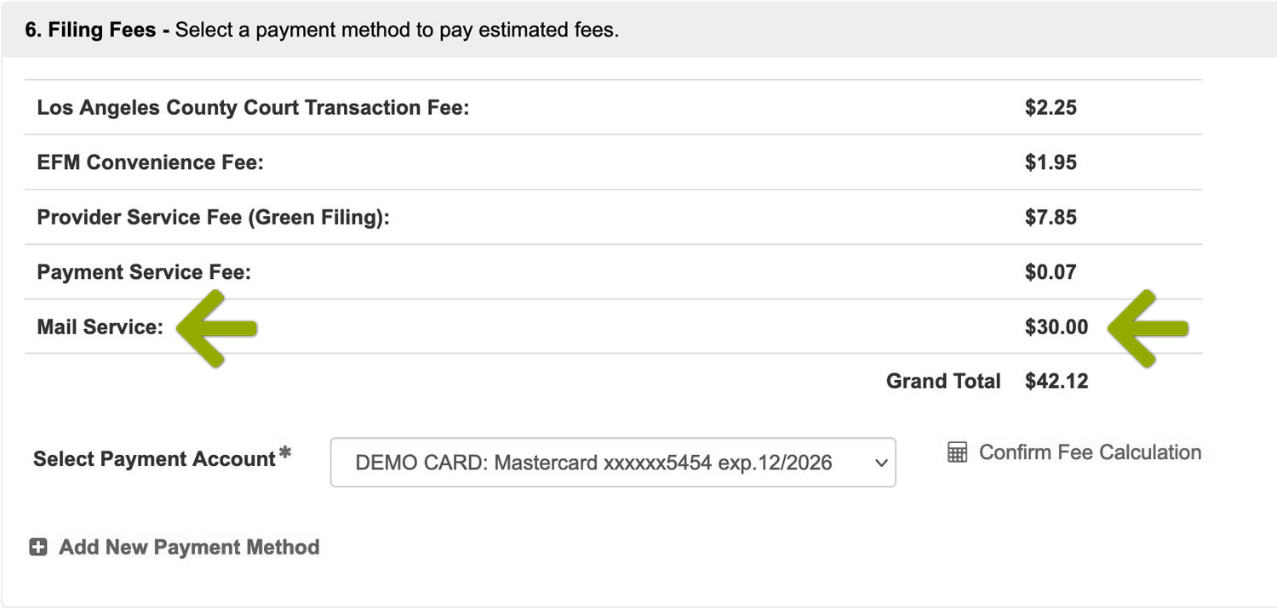Click the Grand Total label
1277x608 pixels.
[x=942, y=381]
